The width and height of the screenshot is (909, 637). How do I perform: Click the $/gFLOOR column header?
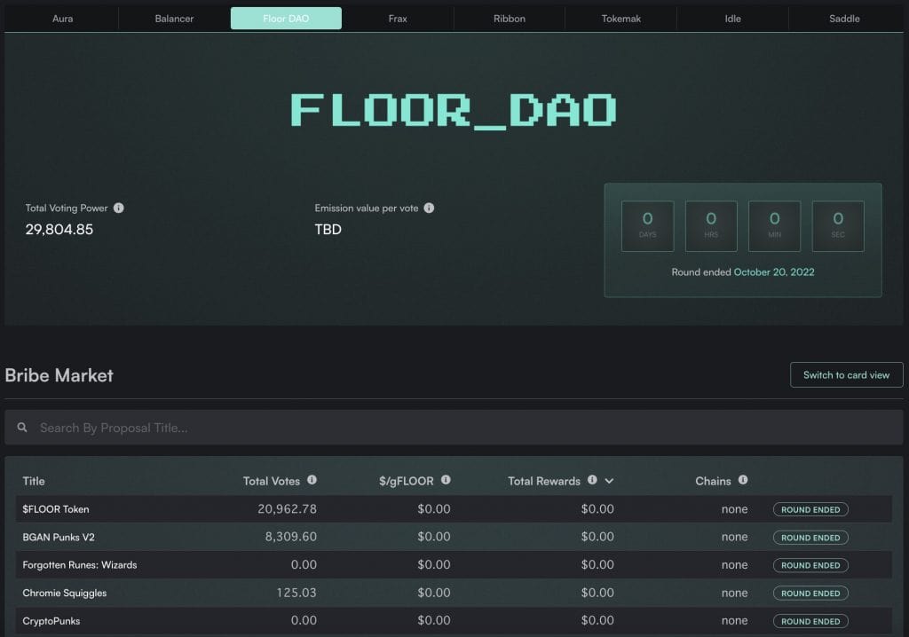click(x=407, y=481)
